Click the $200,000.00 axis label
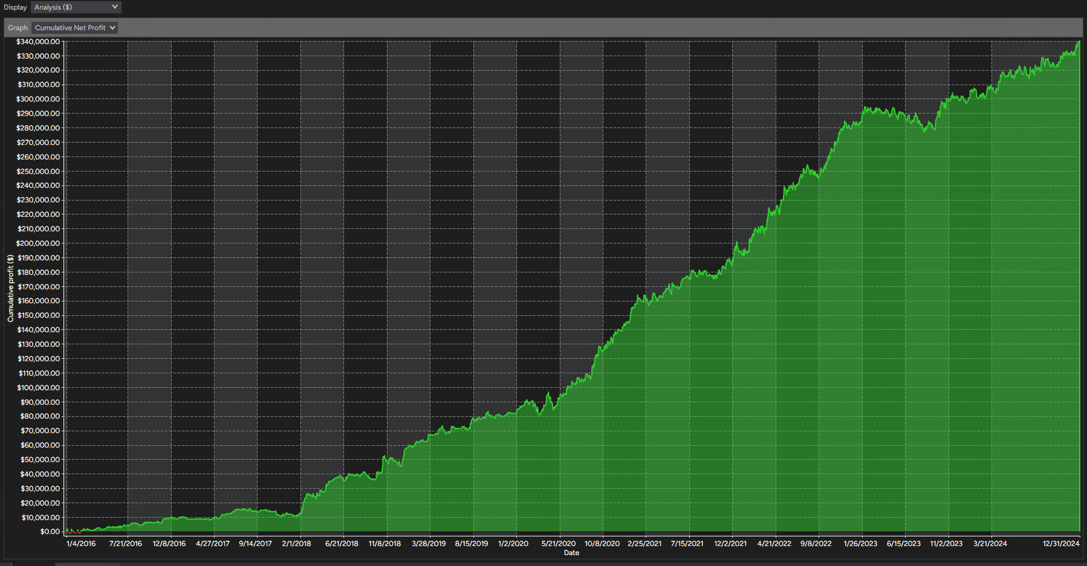This screenshot has height=566, width=1087. point(38,243)
